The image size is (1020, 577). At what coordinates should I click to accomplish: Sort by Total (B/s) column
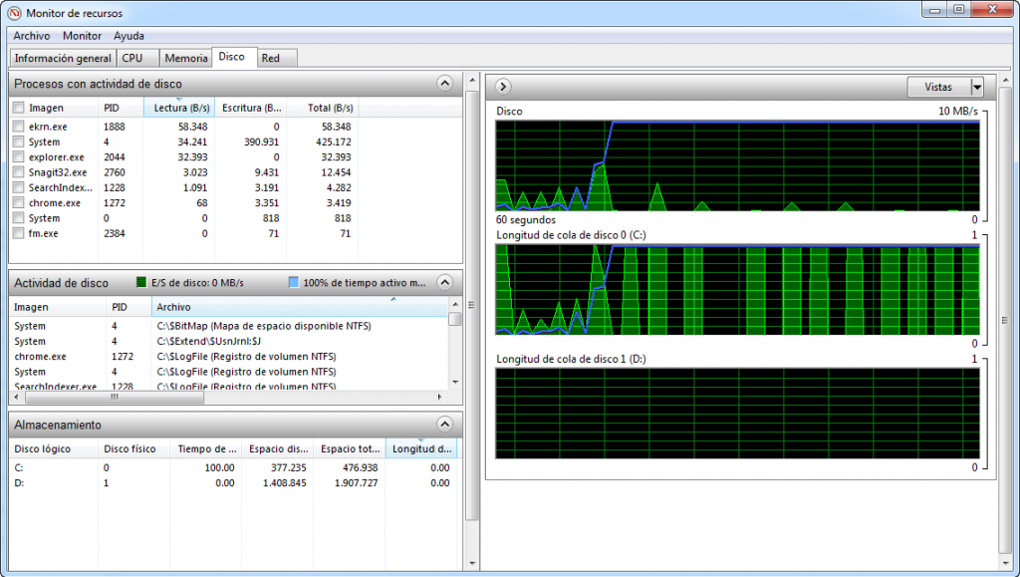pyautogui.click(x=323, y=108)
